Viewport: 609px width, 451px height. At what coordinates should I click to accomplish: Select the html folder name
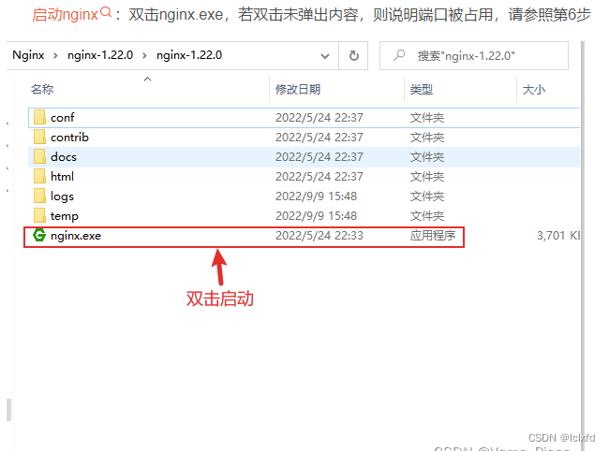(62, 177)
